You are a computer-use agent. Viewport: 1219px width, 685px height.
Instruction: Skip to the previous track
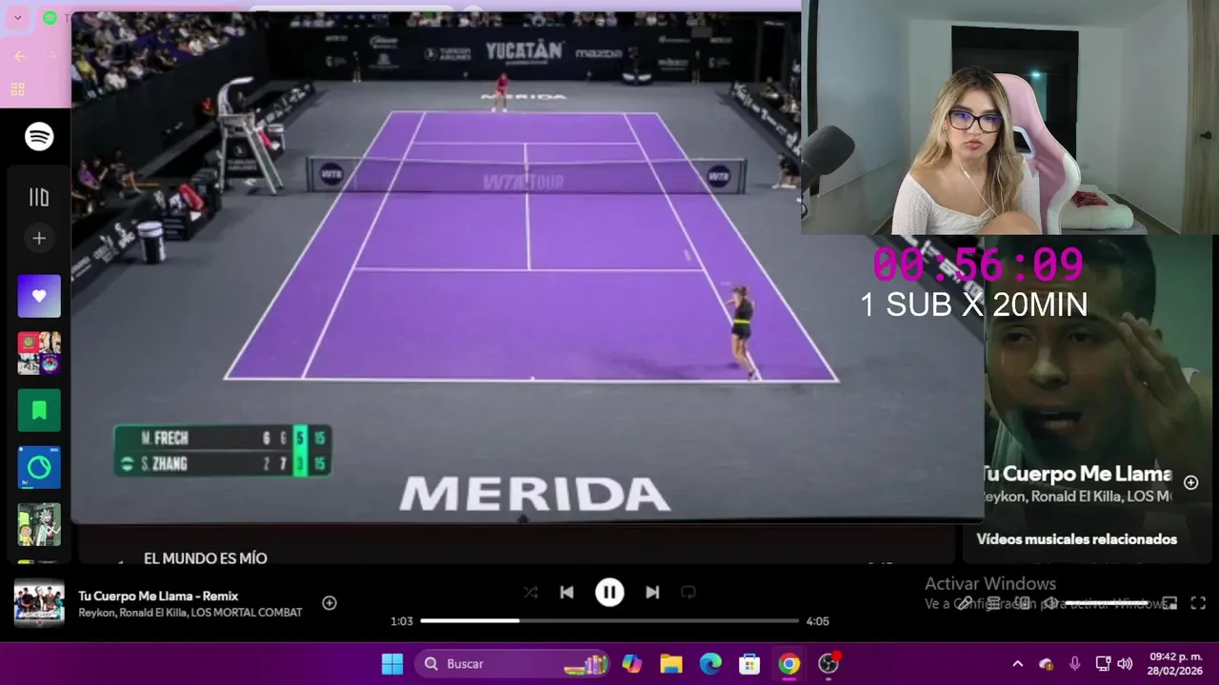coord(567,593)
